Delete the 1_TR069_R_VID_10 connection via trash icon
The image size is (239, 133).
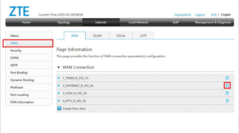(227, 78)
